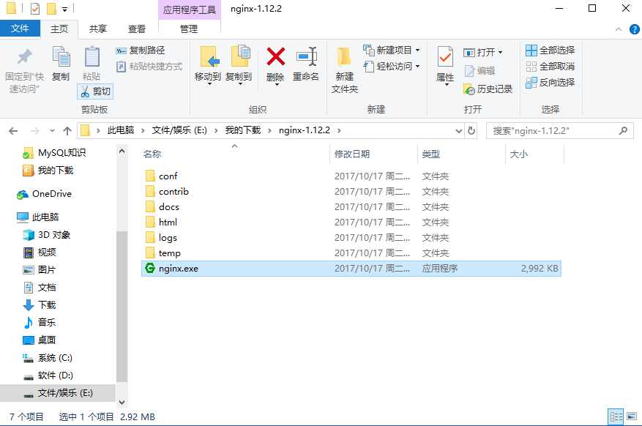Switch to Details view in status bar
The height and width of the screenshot is (426, 642).
(616, 416)
